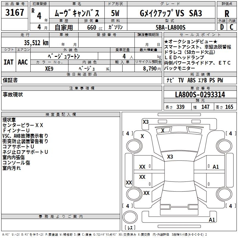Viewport: 238px width, 238px height.
Task: Click length value 339
Action: (x=180, y=107)
